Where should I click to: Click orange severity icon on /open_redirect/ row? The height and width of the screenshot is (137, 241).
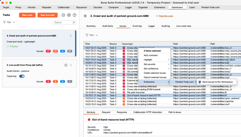[x=124, y=99]
